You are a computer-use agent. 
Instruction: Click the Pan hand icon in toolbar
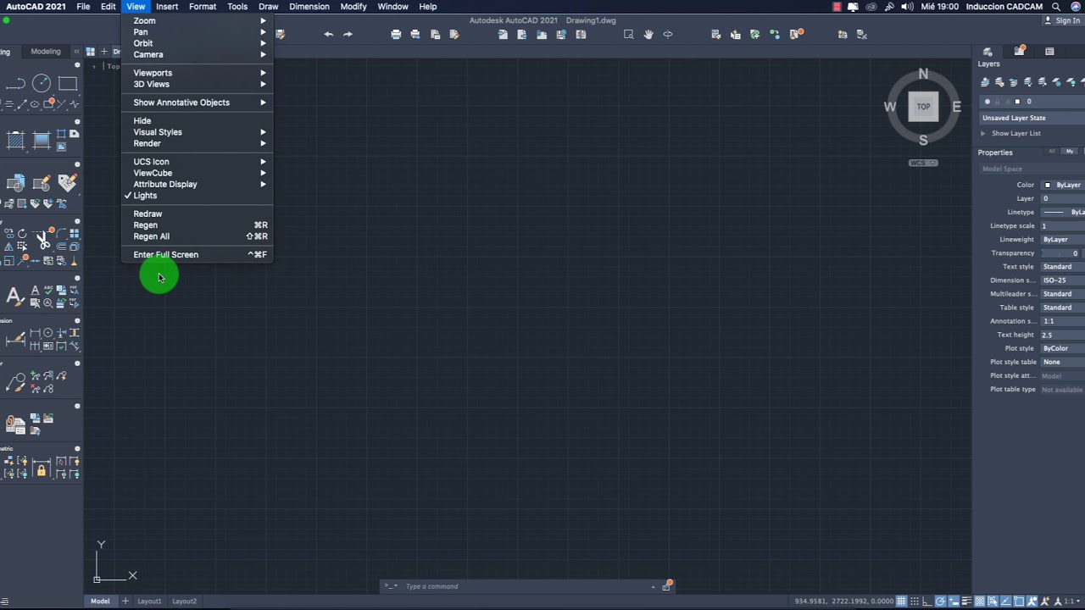tap(648, 35)
